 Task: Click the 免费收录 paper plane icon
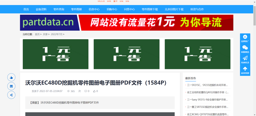pos(245,60)
